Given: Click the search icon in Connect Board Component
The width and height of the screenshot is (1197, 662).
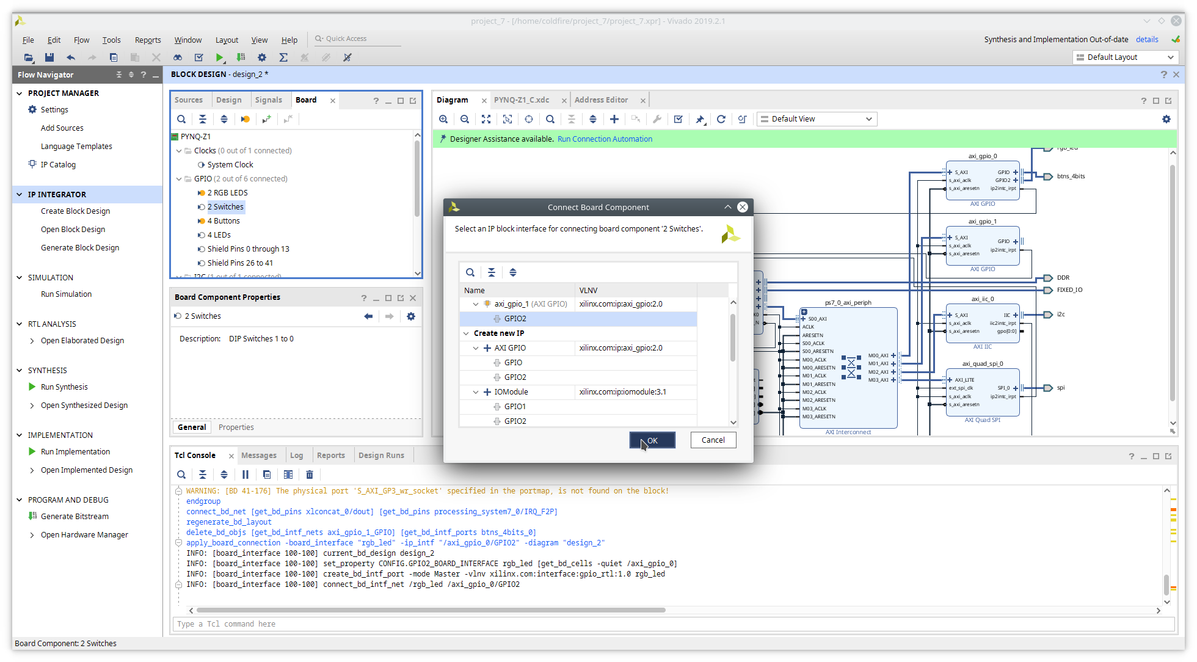Looking at the screenshot, I should 470,272.
